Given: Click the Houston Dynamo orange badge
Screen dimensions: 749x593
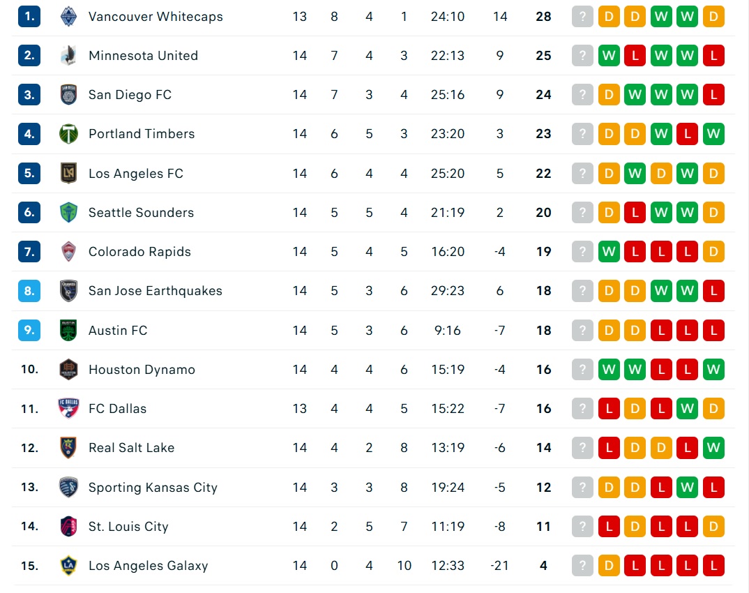Looking at the screenshot, I should tap(69, 369).
